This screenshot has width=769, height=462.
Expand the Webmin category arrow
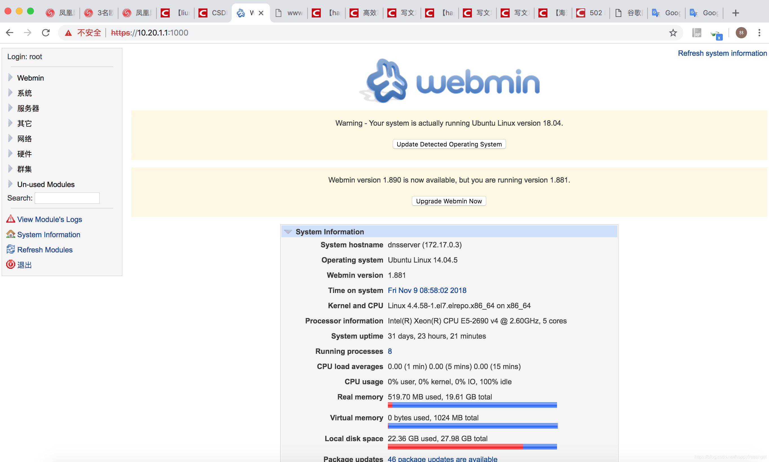(x=10, y=77)
